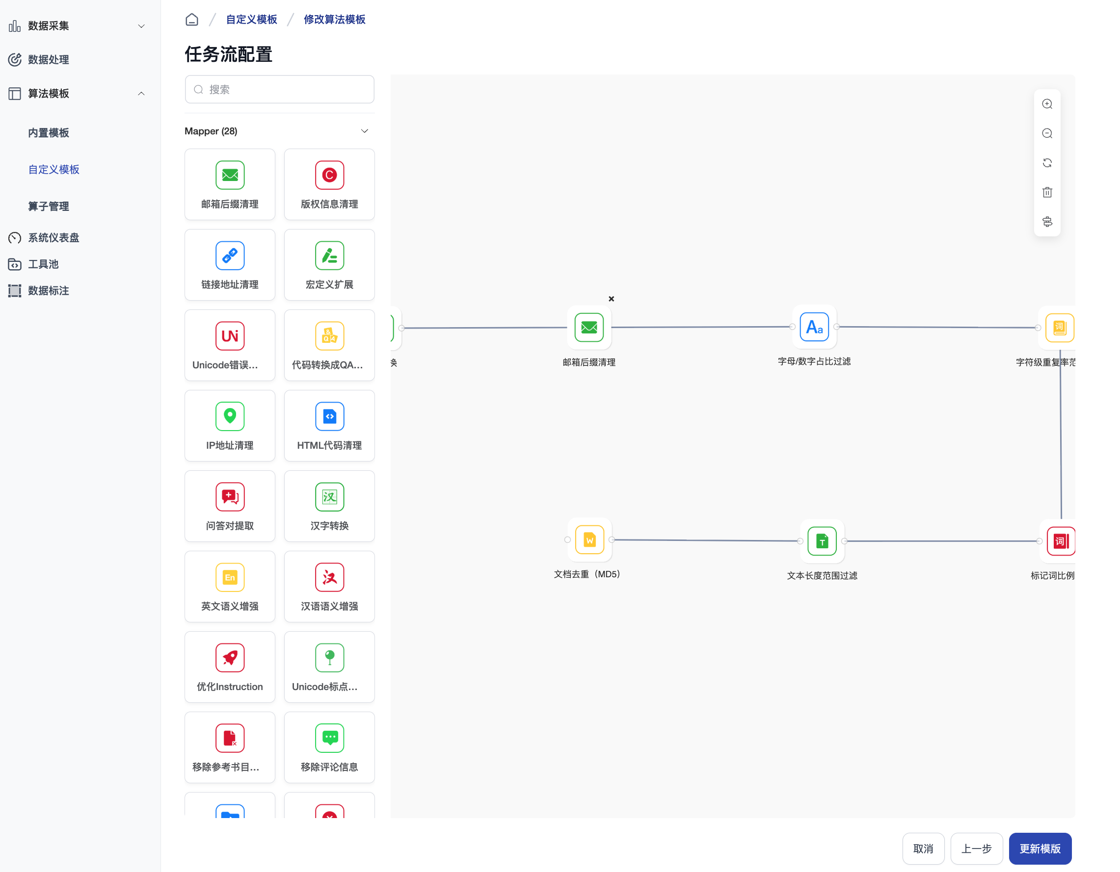Click the 自定义模板 breadcrumb link
The height and width of the screenshot is (872, 1120).
(251, 20)
